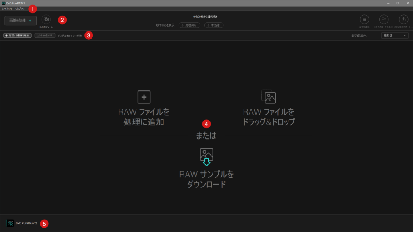Toggle the 処理済み filter

190,25
